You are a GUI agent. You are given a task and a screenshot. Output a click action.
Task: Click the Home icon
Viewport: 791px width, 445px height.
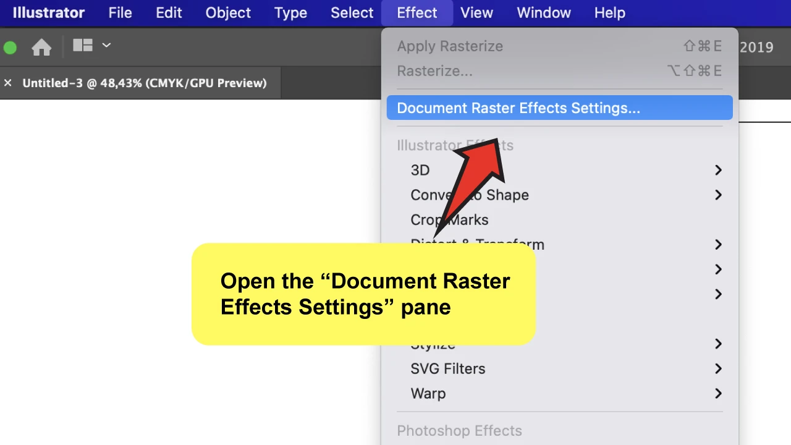41,47
